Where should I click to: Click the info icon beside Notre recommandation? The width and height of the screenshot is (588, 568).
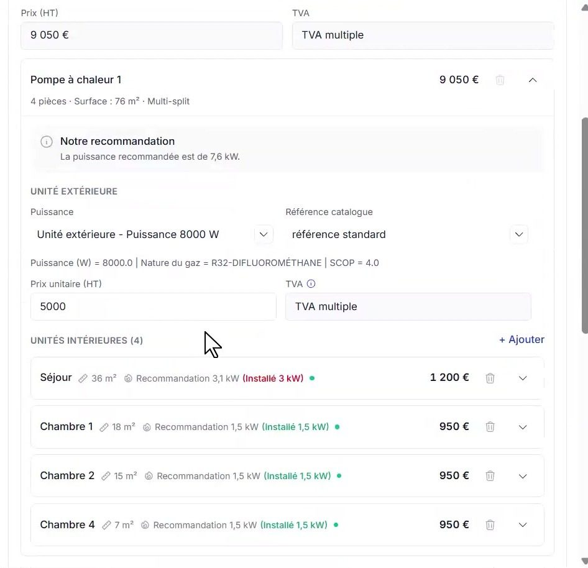coord(47,142)
